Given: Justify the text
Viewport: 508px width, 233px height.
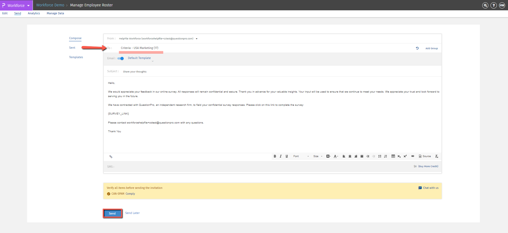Looking at the screenshot, I should coord(362,156).
